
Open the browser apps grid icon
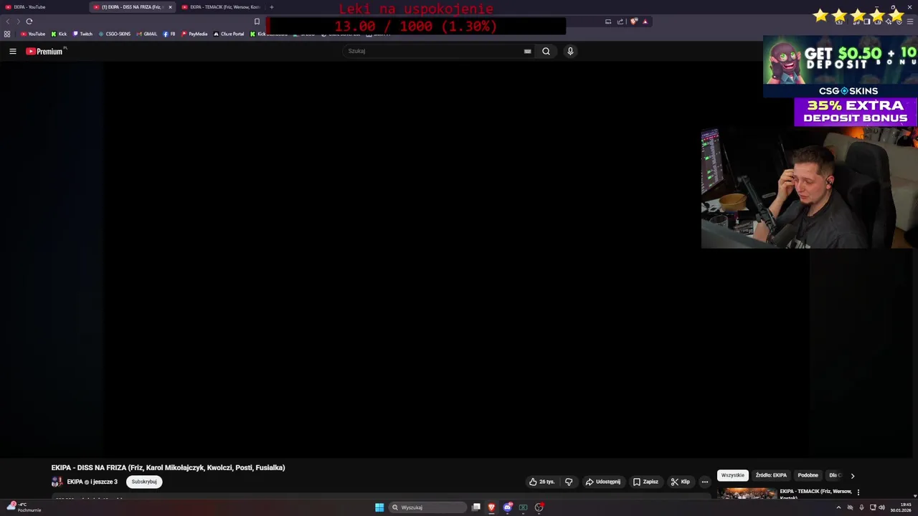[x=7, y=34]
